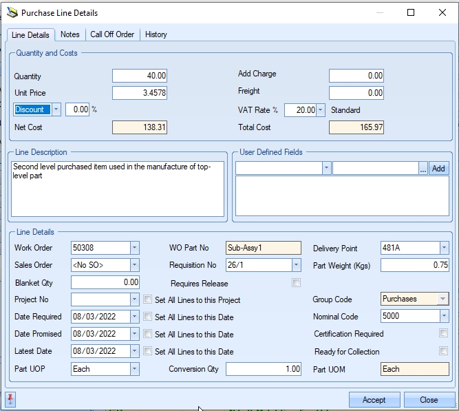Viewport: 459px width, 411px height.
Task: Open the Date Required date picker
Action: [x=135, y=317]
